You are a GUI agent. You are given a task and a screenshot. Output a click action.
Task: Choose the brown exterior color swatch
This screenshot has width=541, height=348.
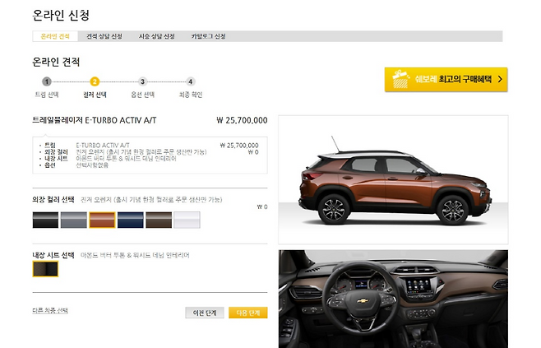tap(158, 220)
